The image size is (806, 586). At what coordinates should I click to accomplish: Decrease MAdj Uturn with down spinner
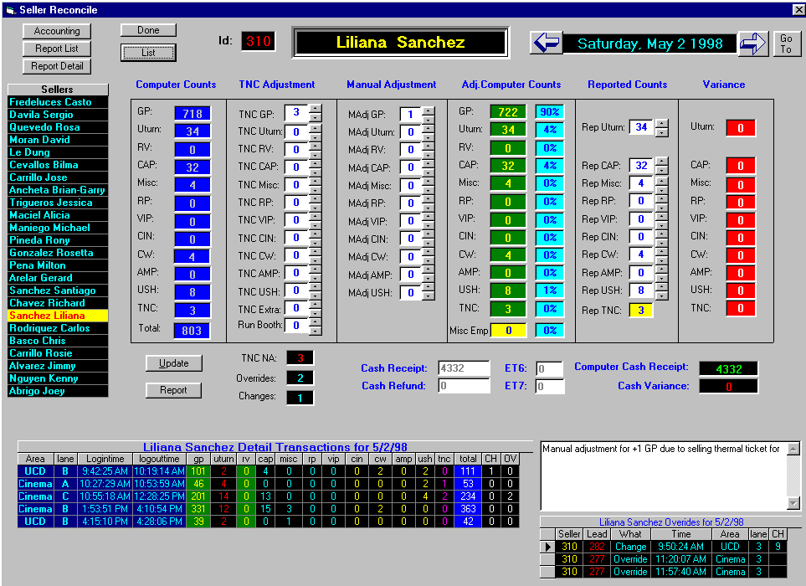429,136
